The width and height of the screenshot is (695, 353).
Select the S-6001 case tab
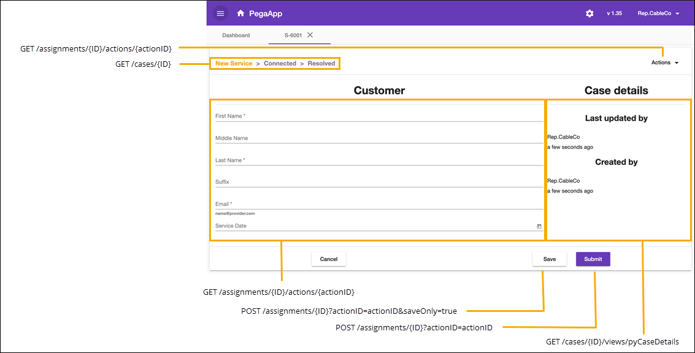click(x=293, y=36)
